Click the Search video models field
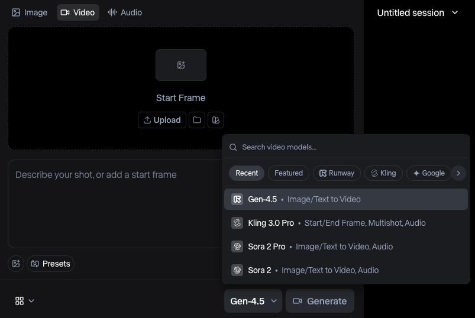The height and width of the screenshot is (318, 475). [x=349, y=147]
